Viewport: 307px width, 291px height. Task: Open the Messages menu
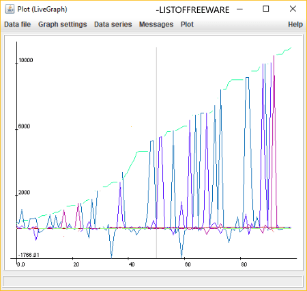coord(156,25)
